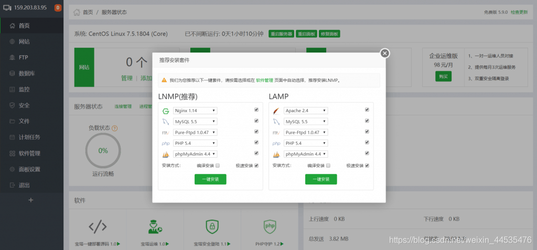Viewport: 537px width, 250px height.
Task: Uncheck the LNMP Pure-Ftpd checkbox
Action: [256, 132]
